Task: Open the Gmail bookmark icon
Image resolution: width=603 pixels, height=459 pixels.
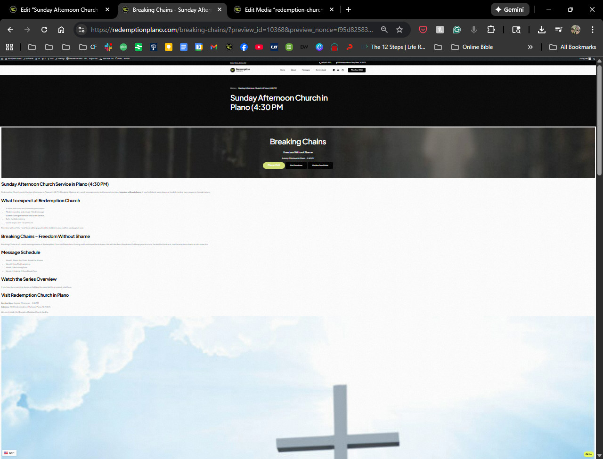Action: coord(214,47)
